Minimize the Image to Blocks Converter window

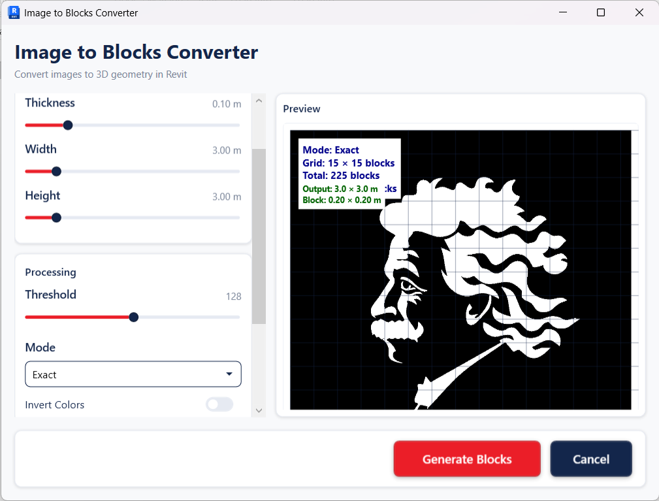click(563, 12)
